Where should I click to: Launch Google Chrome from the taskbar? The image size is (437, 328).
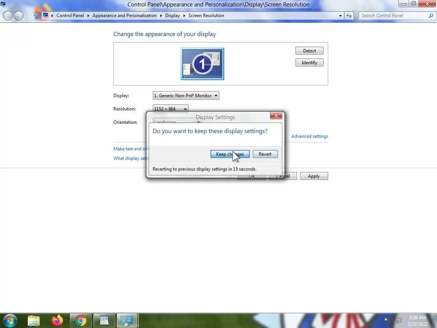pyautogui.click(x=80, y=321)
